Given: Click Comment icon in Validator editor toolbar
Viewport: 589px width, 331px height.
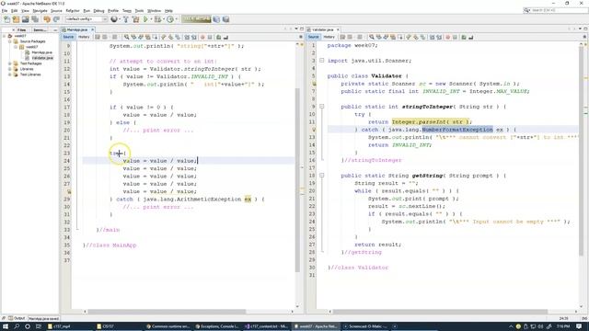Looking at the screenshot, I should [464, 37].
